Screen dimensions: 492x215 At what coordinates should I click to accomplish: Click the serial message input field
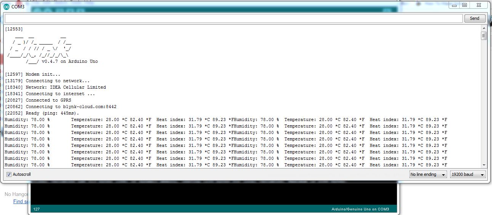pos(234,18)
